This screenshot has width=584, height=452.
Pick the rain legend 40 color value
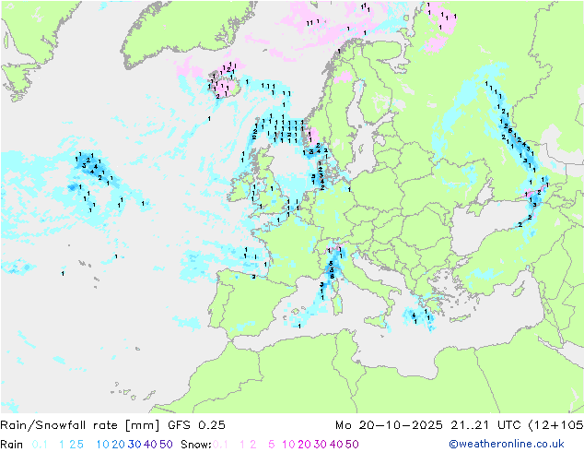(150, 445)
